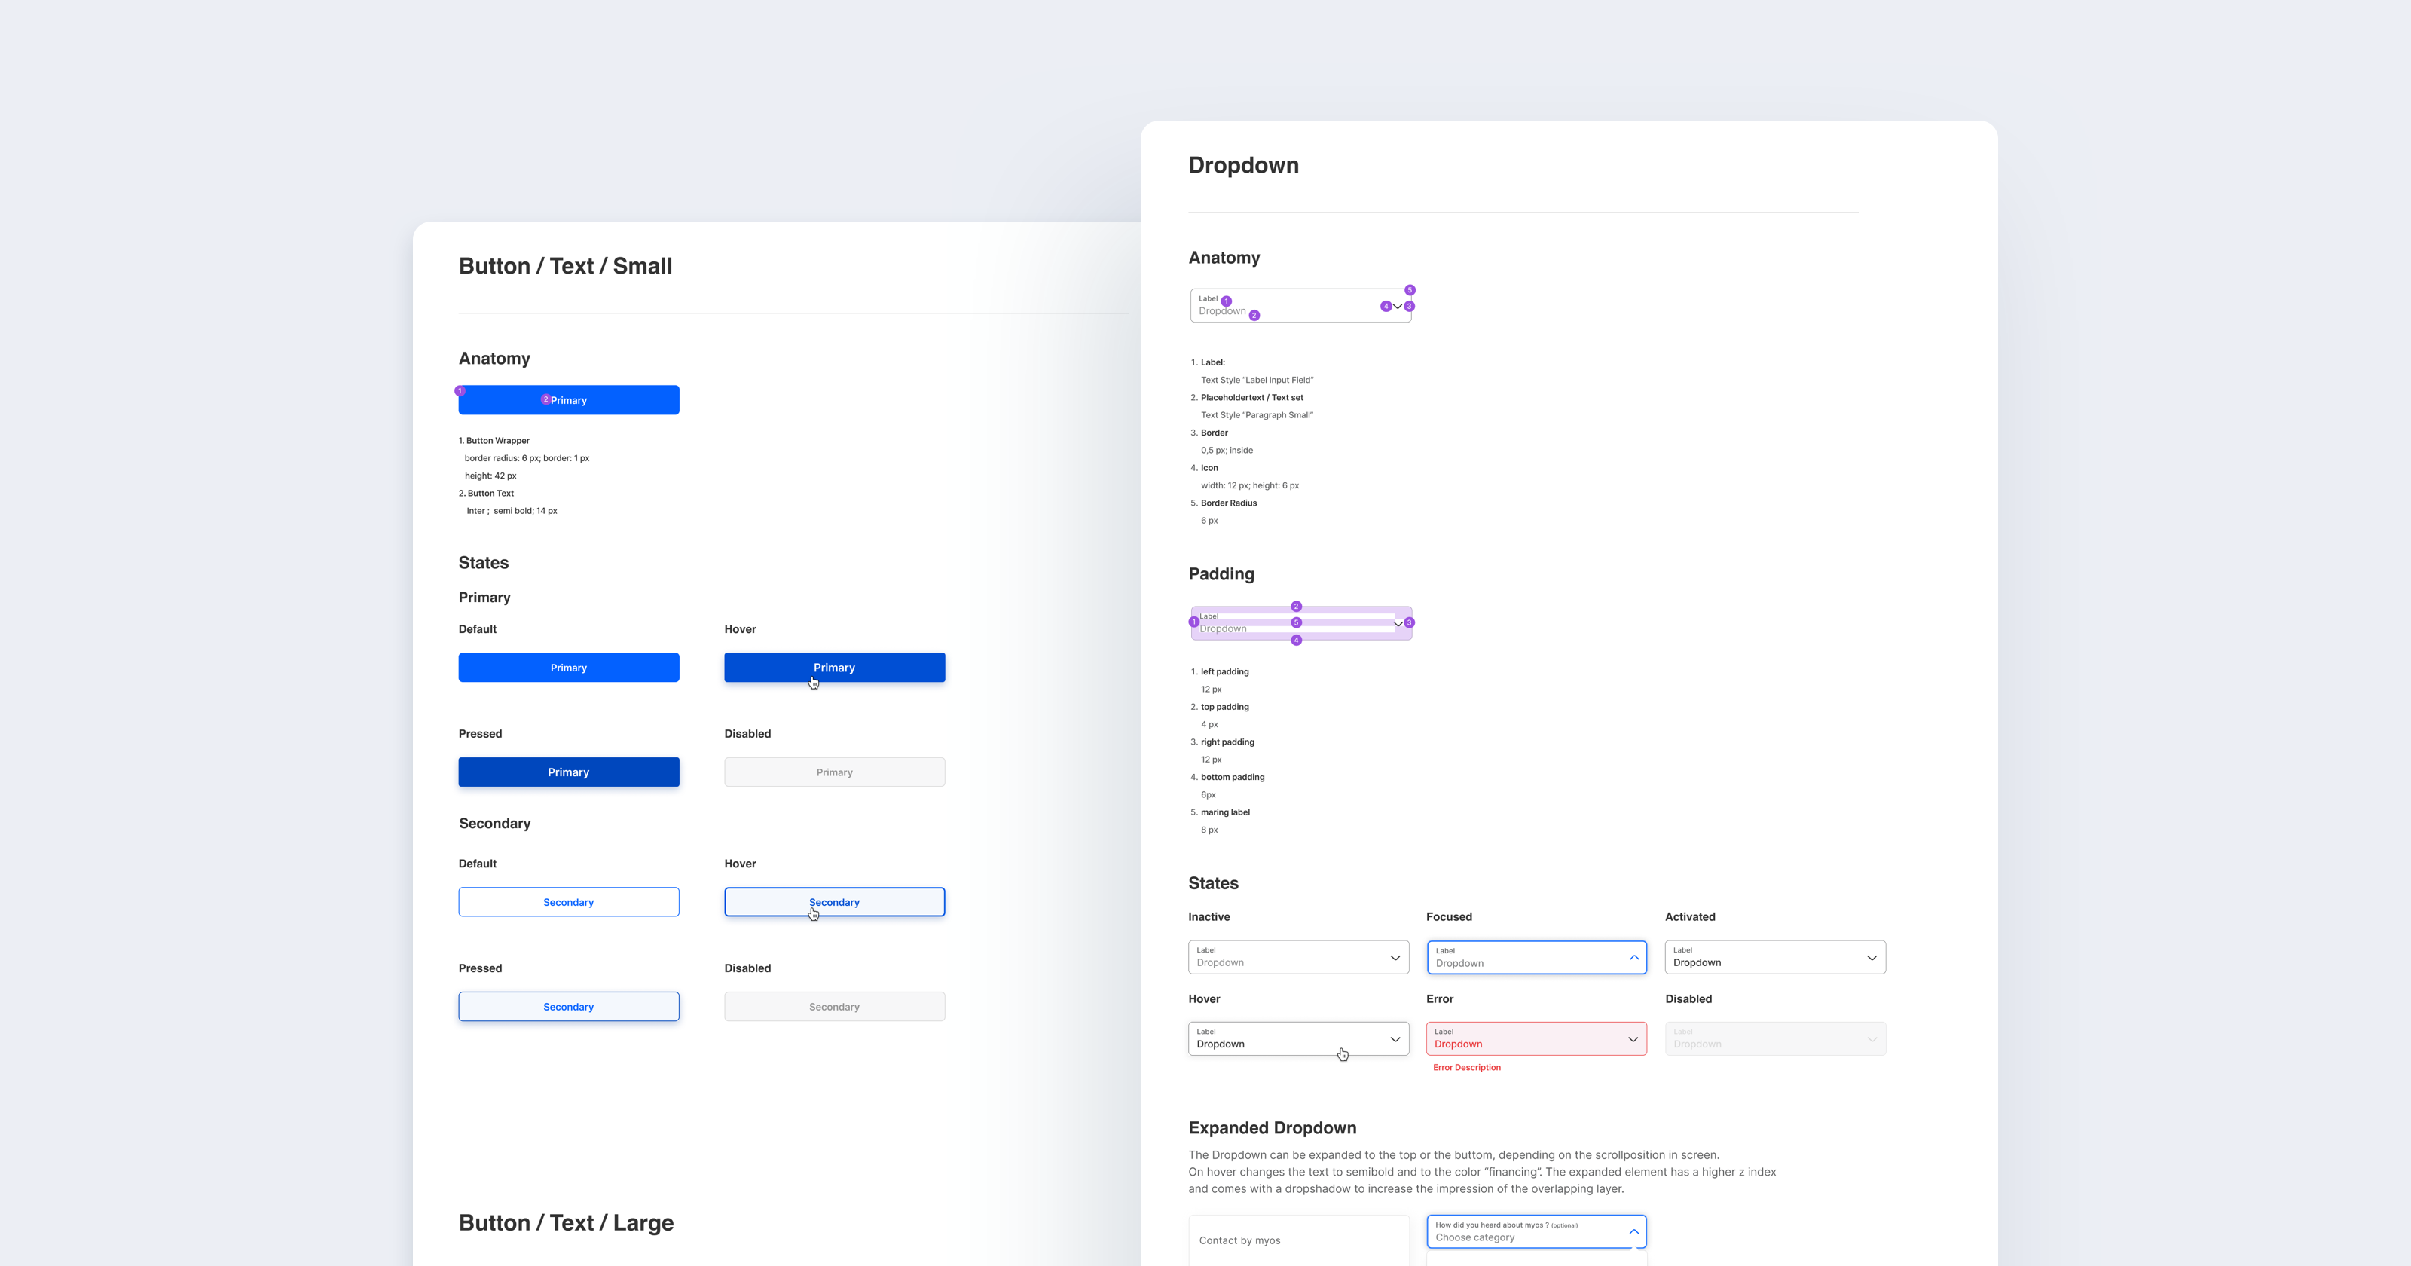2411x1266 pixels.
Task: Click badge 3 for right padding in padding diagram
Action: coord(1410,622)
